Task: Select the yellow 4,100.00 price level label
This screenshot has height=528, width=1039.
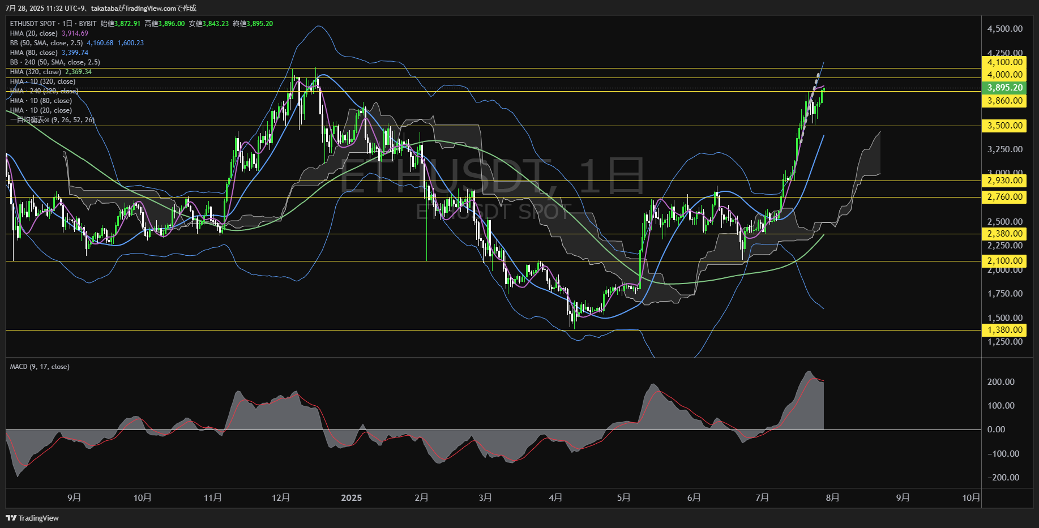Action: [1005, 62]
